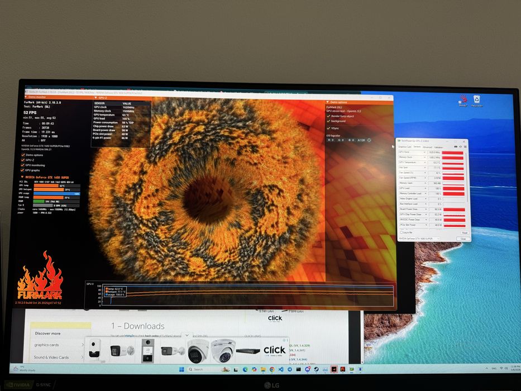Show hidden system tray icons
Viewport: 521px width, 391px height.
(487, 369)
